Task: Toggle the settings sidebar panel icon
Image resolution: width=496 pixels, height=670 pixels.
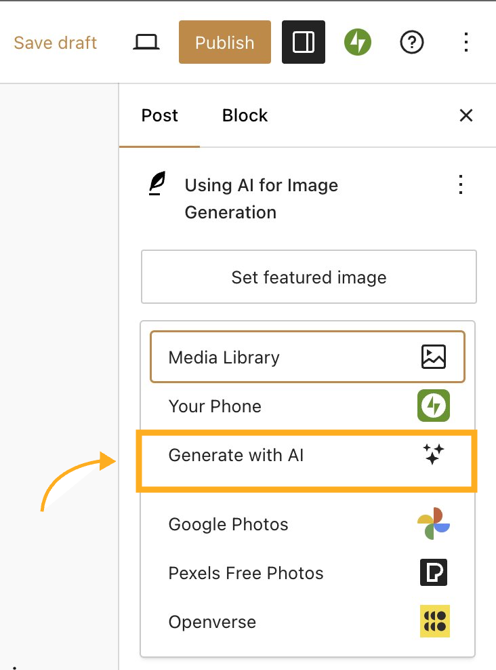Action: coord(304,43)
